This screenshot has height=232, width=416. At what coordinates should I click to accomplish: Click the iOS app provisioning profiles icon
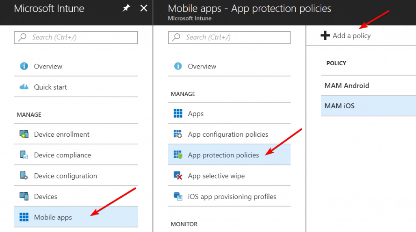coord(178,197)
